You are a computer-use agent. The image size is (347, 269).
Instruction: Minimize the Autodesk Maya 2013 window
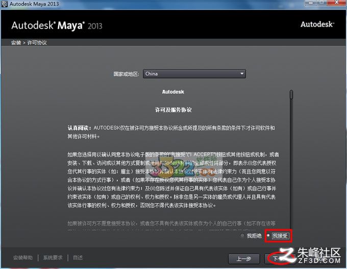(x=311, y=3)
